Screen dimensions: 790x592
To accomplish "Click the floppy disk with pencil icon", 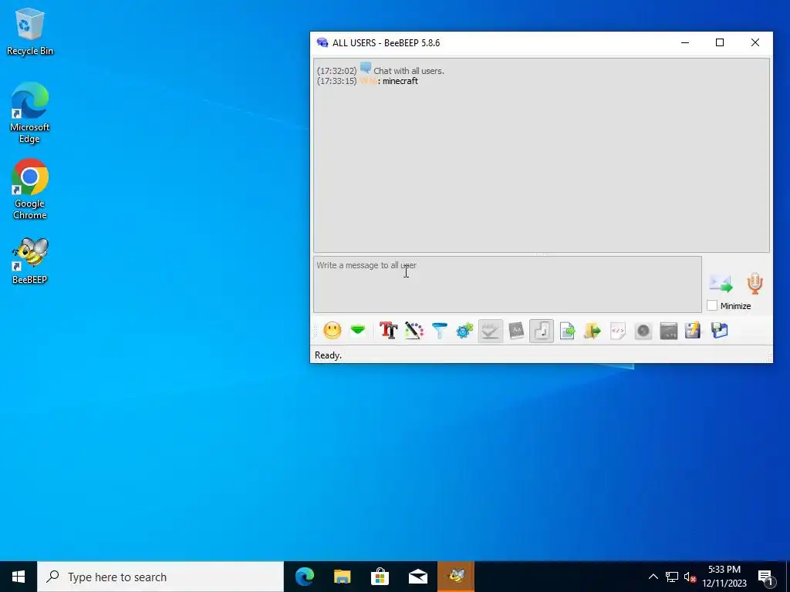I will point(694,331).
